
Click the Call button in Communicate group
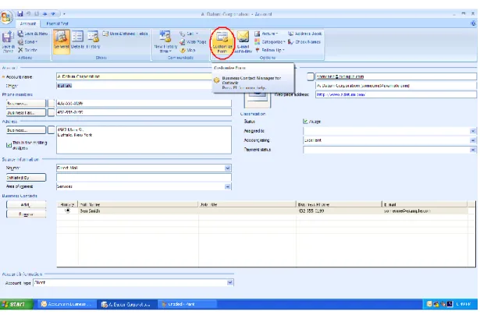[189, 34]
